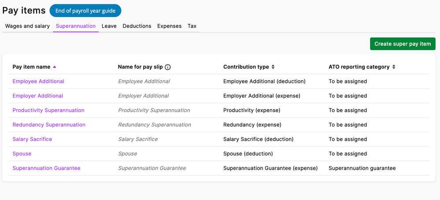This screenshot has width=440, height=200.
Task: Open End of payroll year guide
Action: pyautogui.click(x=85, y=11)
